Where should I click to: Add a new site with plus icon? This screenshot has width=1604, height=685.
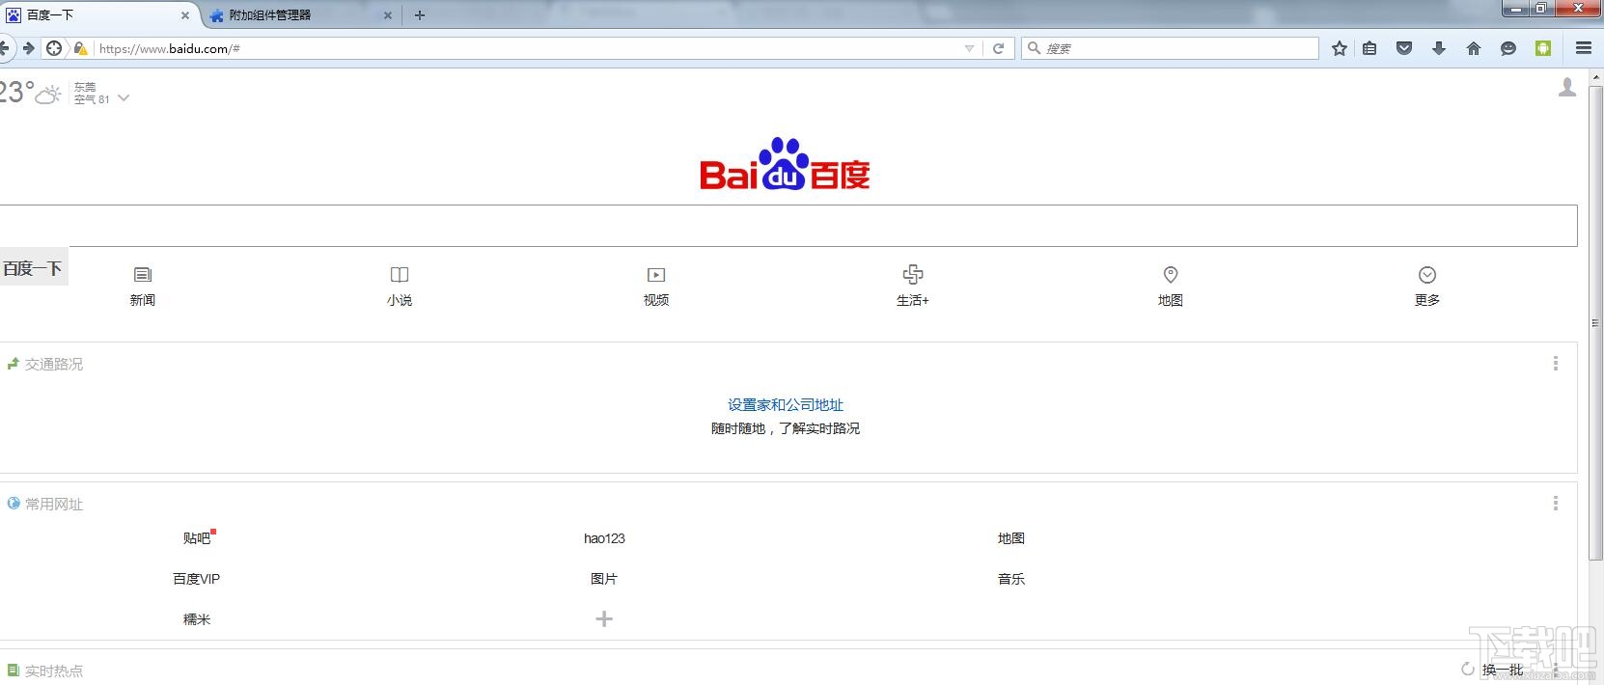(604, 619)
